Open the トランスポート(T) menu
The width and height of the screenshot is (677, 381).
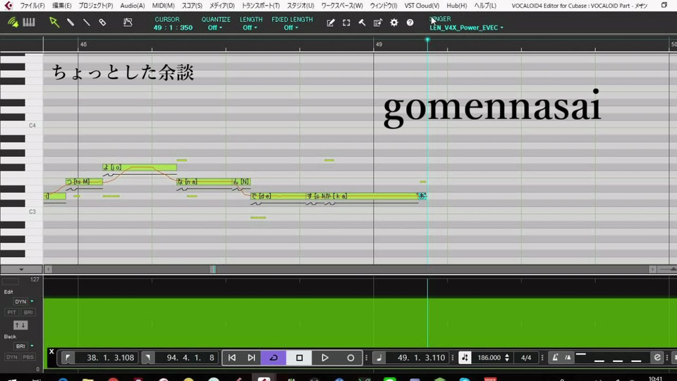260,6
